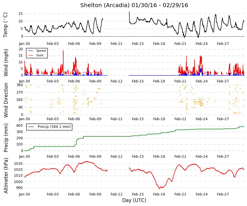Image resolution: width=247 pixels, height=206 pixels.
Task: Click the Wind Direction axis label
Action: [6, 100]
